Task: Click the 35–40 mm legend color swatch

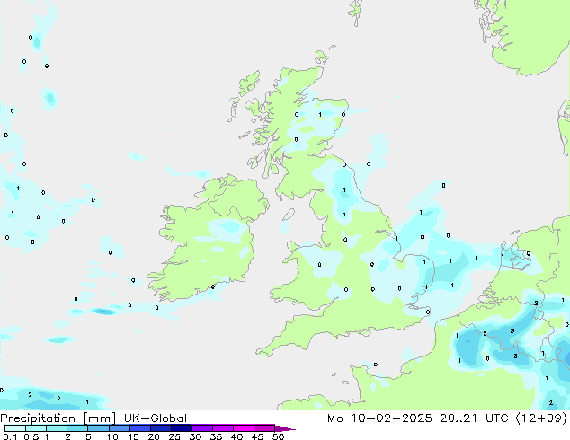Action: click(x=222, y=428)
